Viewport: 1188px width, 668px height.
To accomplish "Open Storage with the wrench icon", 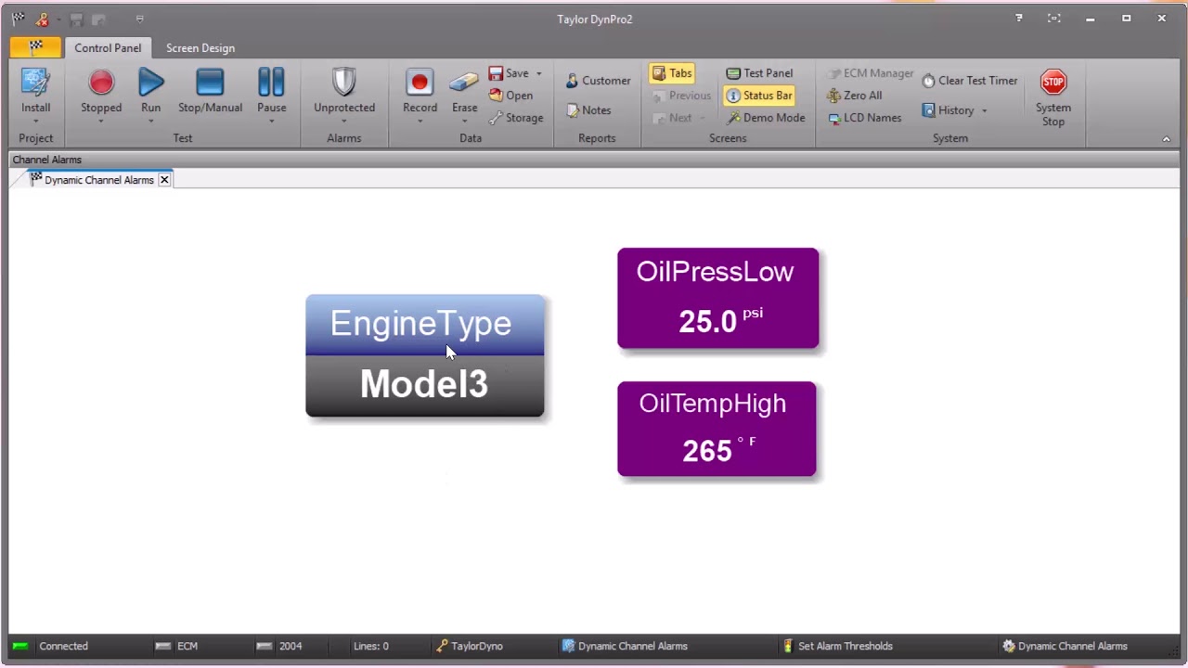I will pos(496,118).
